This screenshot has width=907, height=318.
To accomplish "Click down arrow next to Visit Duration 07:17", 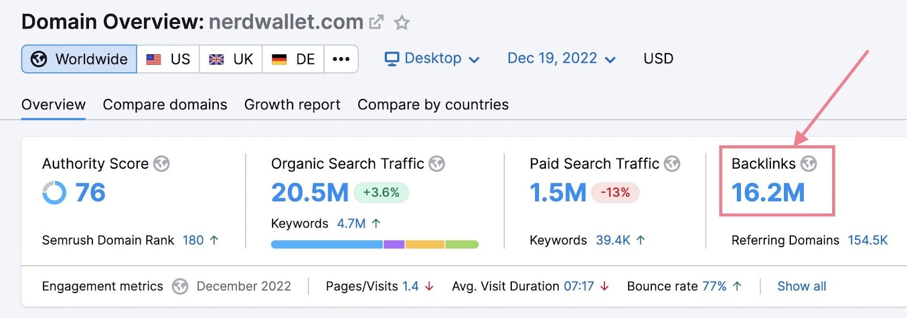I will point(604,286).
